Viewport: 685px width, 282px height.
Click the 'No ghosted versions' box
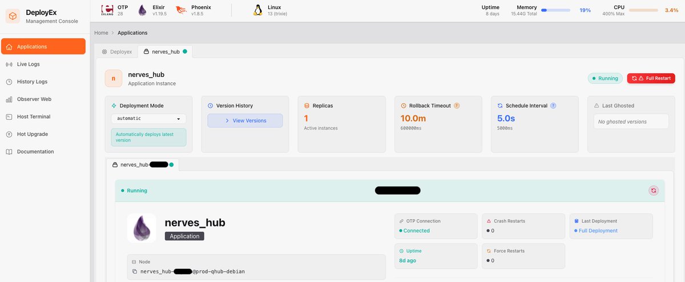[631, 122]
